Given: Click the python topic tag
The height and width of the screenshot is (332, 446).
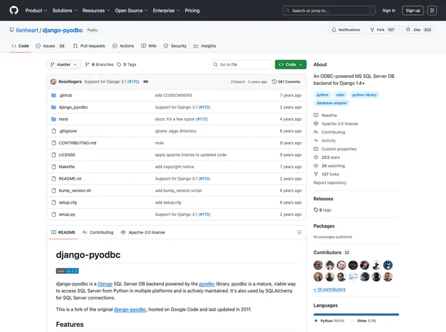Looking at the screenshot, I should tap(323, 95).
